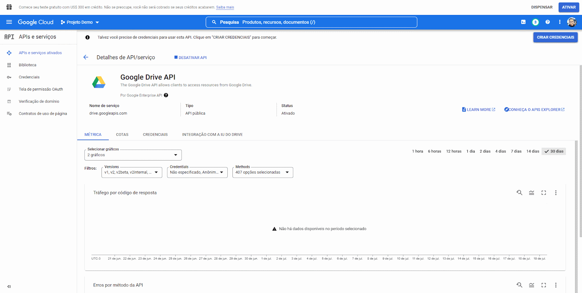
Task: Select the 14 dias time range
Action: pyautogui.click(x=533, y=151)
